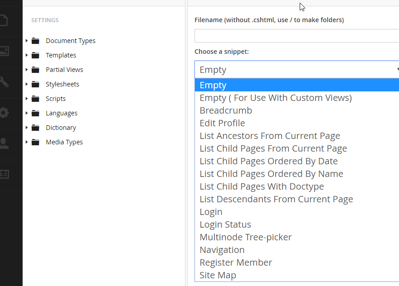The image size is (399, 286).
Task: Open the Dictionary tree item
Action: coord(61,128)
